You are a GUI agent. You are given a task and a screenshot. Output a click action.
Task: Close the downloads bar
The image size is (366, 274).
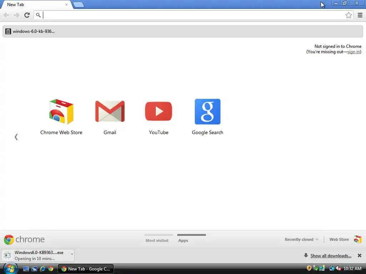click(x=360, y=255)
